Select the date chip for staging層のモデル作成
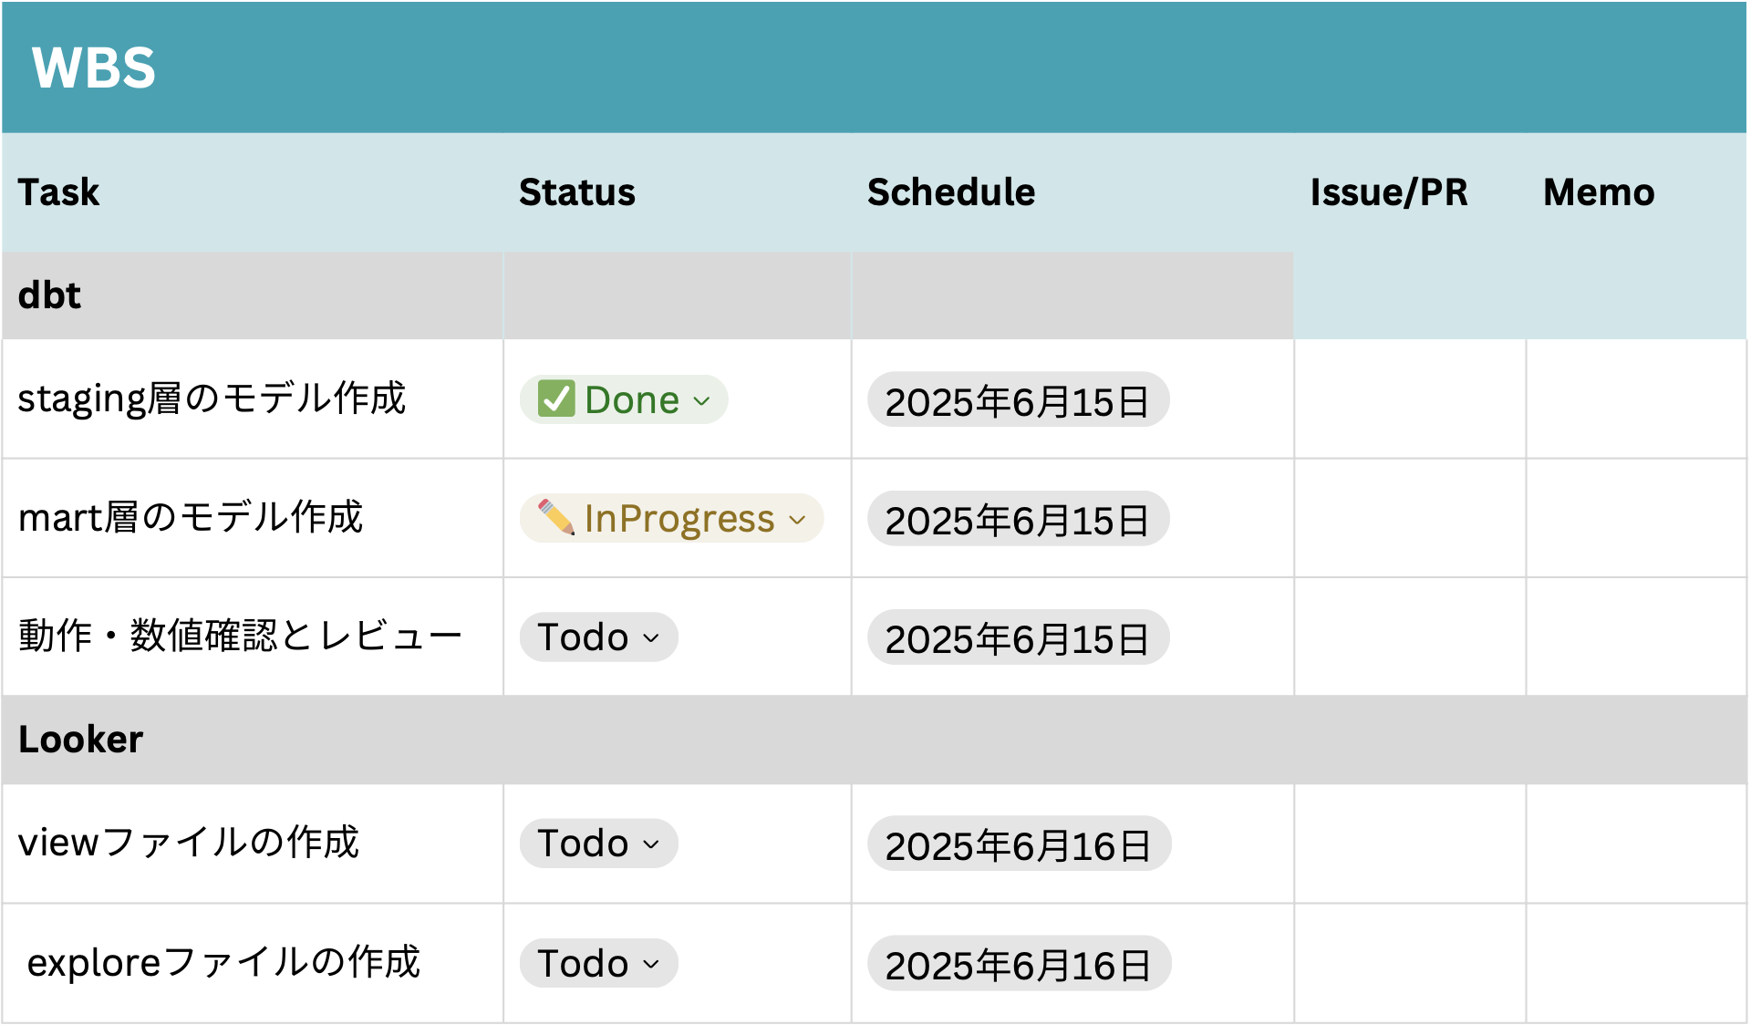 (x=1018, y=399)
